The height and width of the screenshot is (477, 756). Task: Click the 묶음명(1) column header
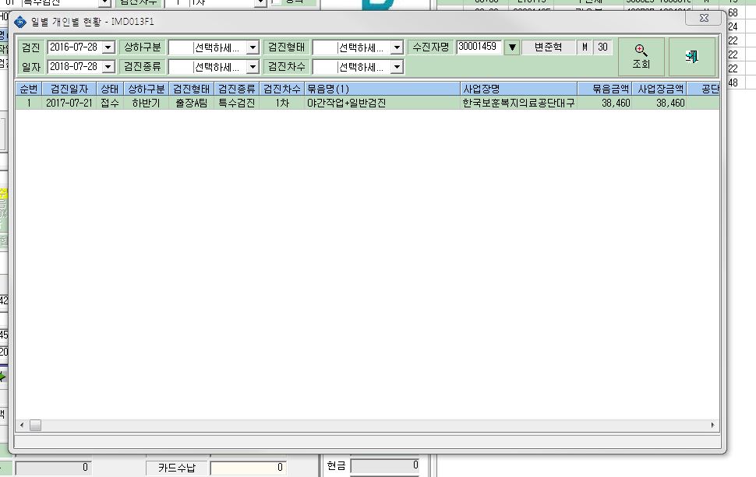point(383,89)
